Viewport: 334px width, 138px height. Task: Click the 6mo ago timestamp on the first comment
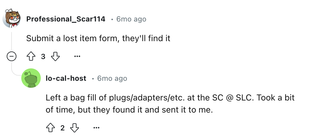tap(131, 19)
